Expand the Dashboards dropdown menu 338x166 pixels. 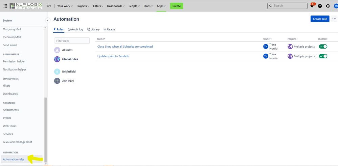116,6
